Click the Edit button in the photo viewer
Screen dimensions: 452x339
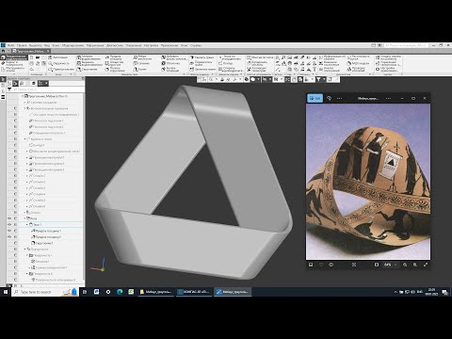315,98
